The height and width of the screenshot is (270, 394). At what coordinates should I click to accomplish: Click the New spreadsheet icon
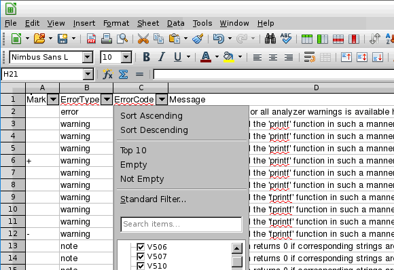coord(16,39)
